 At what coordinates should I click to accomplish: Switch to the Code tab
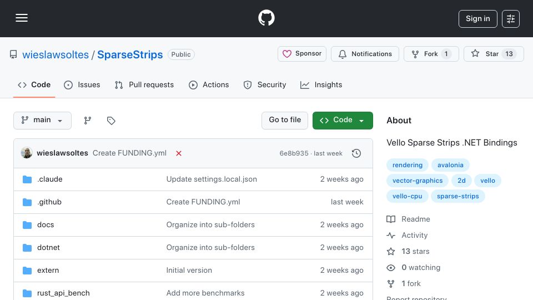[x=34, y=84]
